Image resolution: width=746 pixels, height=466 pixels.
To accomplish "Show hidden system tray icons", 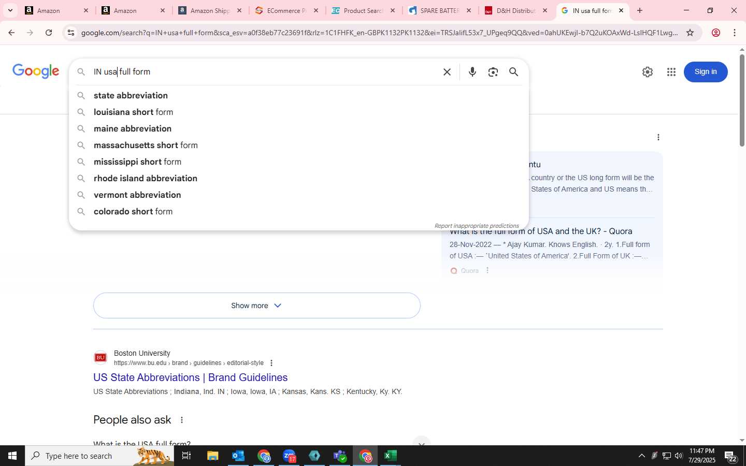I will [x=641, y=456].
